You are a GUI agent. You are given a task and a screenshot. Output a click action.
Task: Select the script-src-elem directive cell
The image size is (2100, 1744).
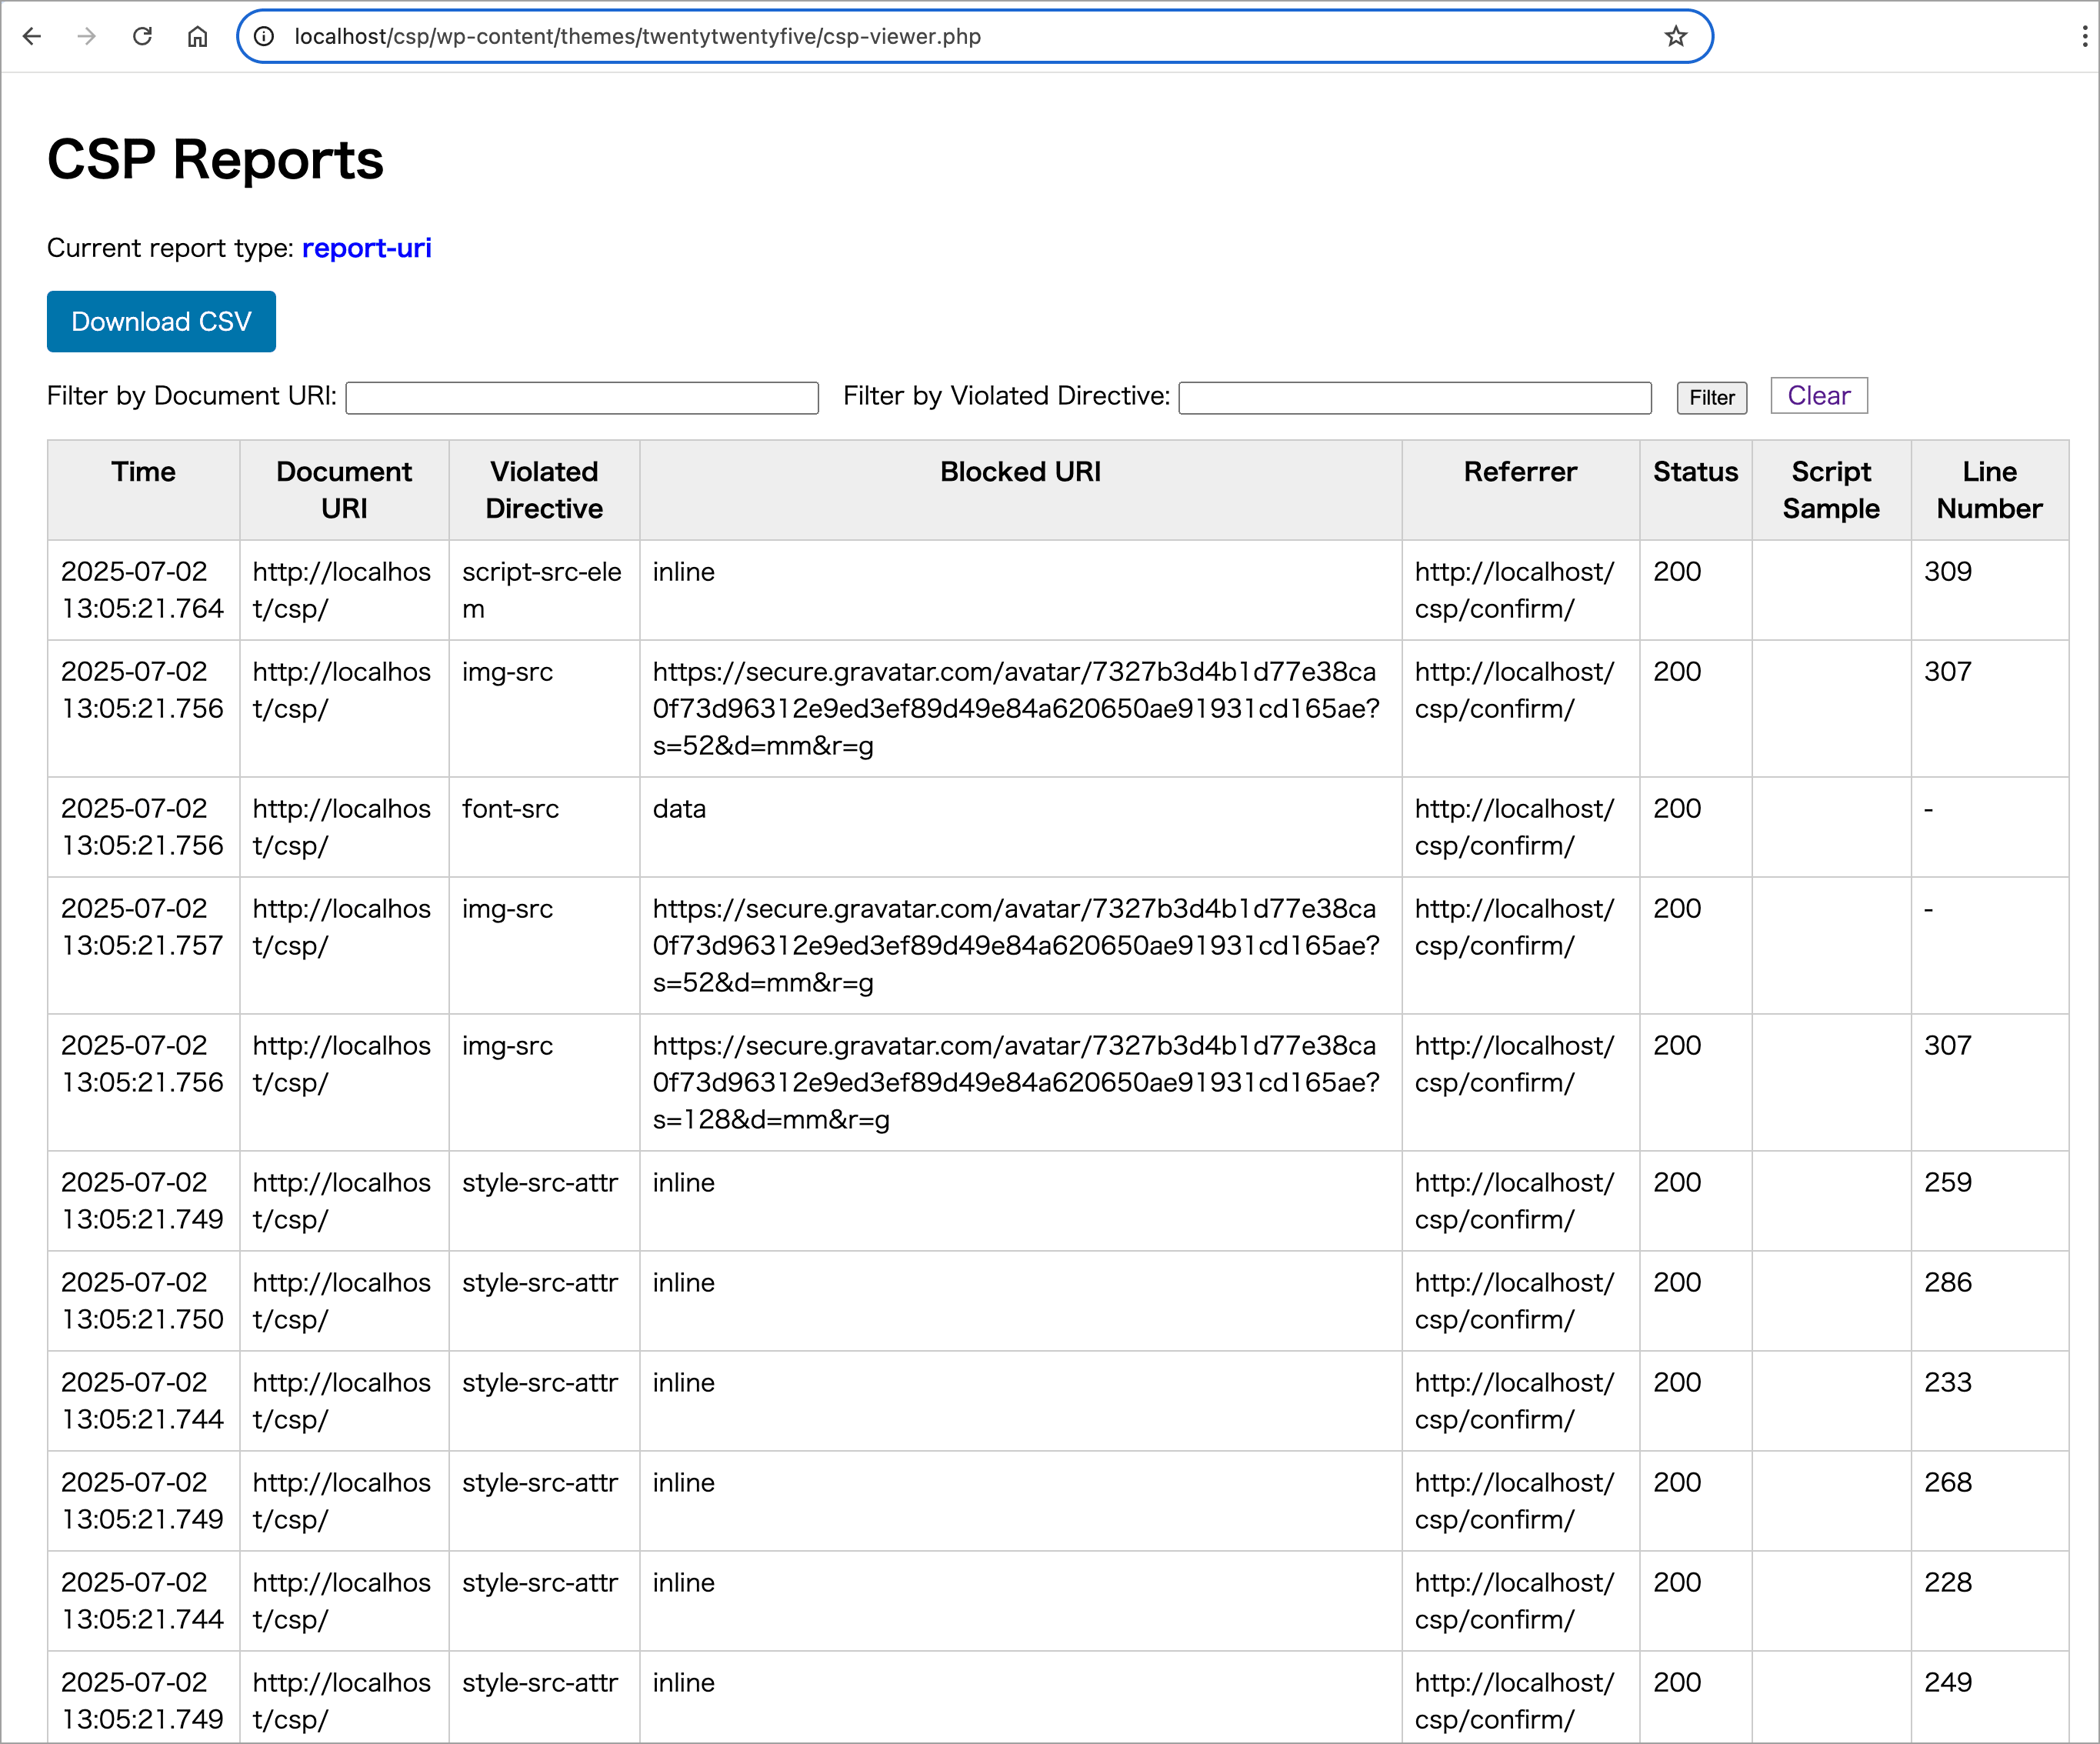tap(544, 590)
